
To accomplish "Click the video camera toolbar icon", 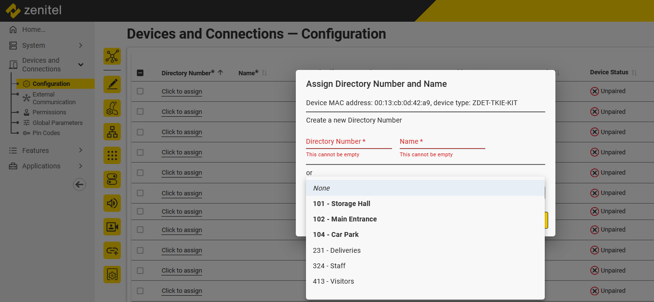I will click(112, 227).
